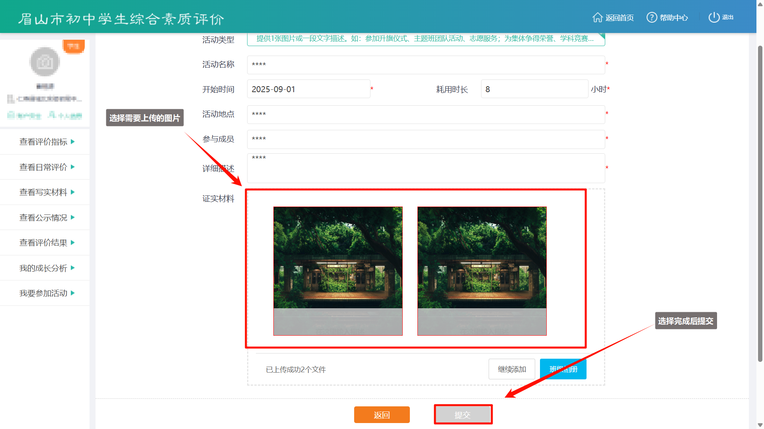The image size is (764, 429).
Task: Expand 我的成长分析 arrow
Action: (73, 268)
